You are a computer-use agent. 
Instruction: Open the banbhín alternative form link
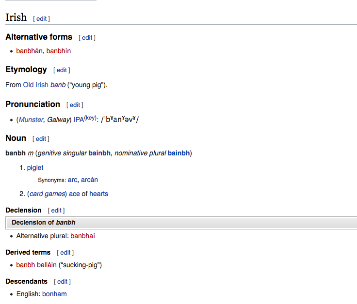pos(59,51)
